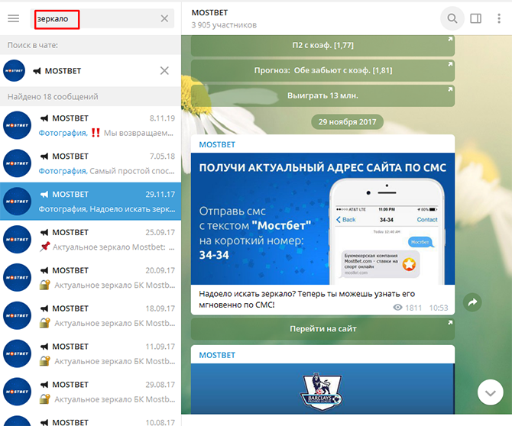Click MOSTBET sender name above Barclays image
The height and width of the screenshot is (426, 512).
tap(217, 355)
